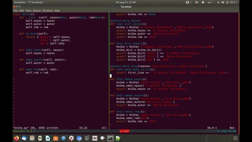The width and height of the screenshot is (252, 142).
Task: Open the clapperboard video editor icon
Action: tap(87, 138)
